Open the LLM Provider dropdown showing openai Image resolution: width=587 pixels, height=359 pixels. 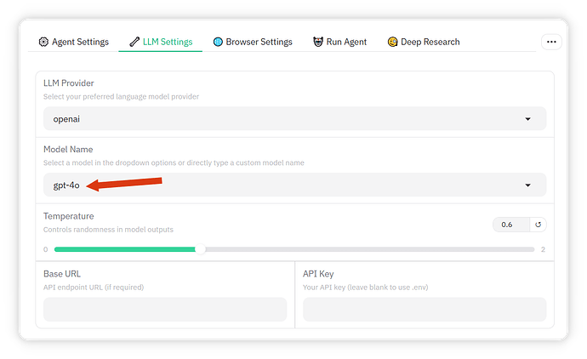click(294, 119)
